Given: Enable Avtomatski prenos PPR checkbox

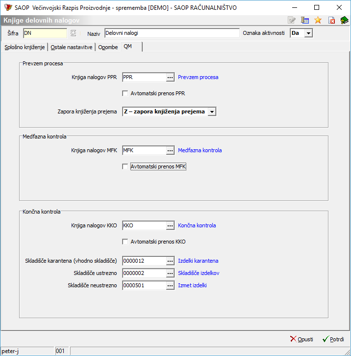Looking at the screenshot, I should [x=125, y=93].
